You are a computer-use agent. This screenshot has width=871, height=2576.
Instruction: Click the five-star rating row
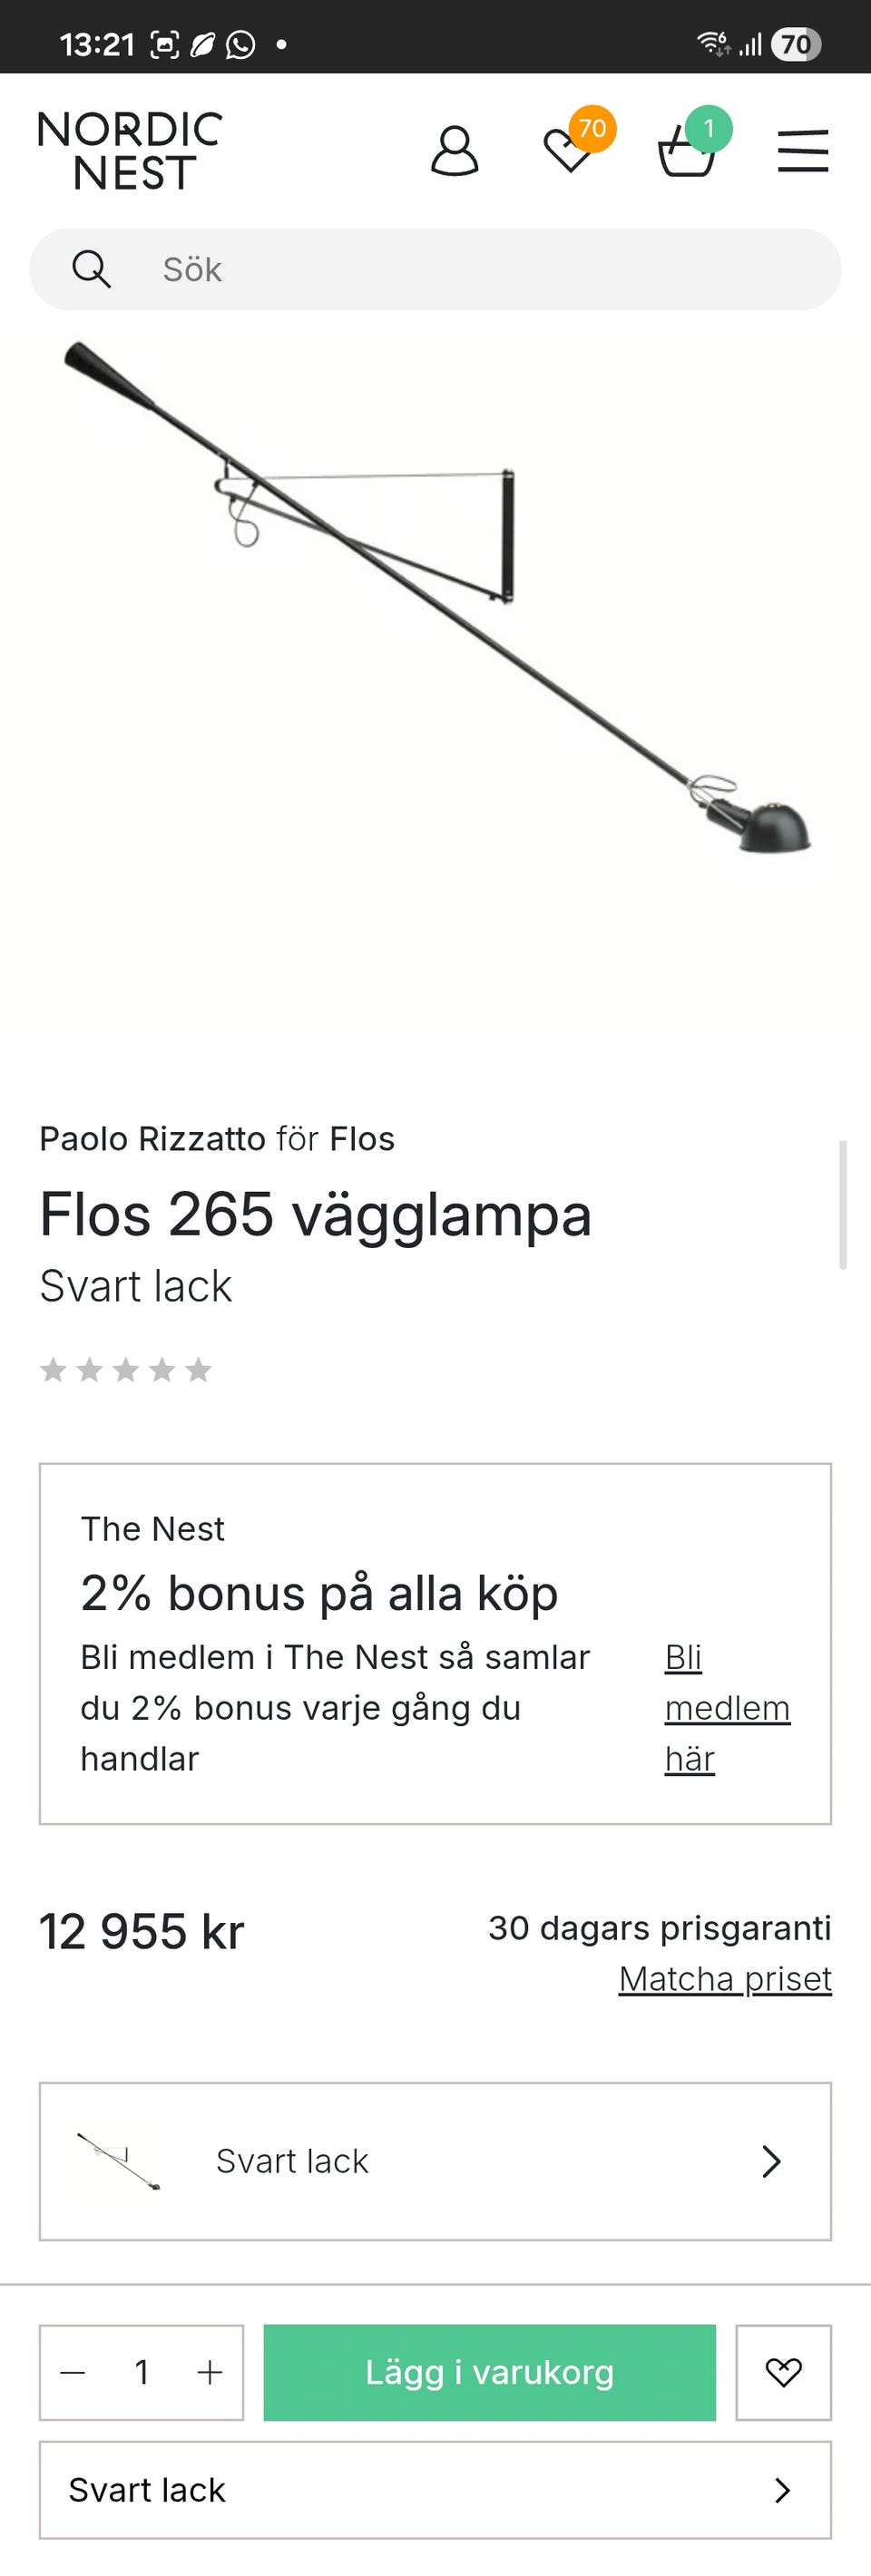pyautogui.click(x=126, y=1369)
